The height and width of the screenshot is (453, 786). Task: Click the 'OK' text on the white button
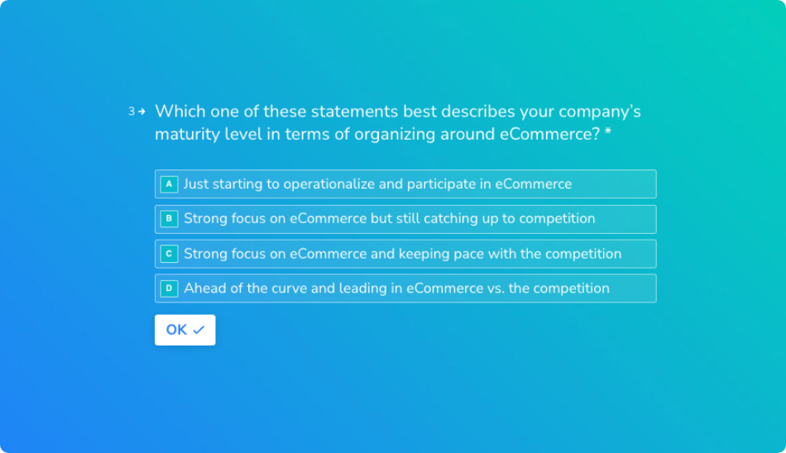176,330
